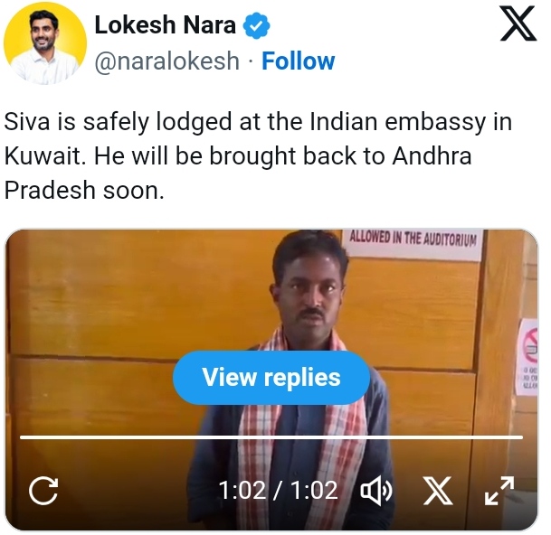
Task: Click the 'ALLOWED IN THE AUDITORIUM' sign in the video
Action: click(x=413, y=239)
